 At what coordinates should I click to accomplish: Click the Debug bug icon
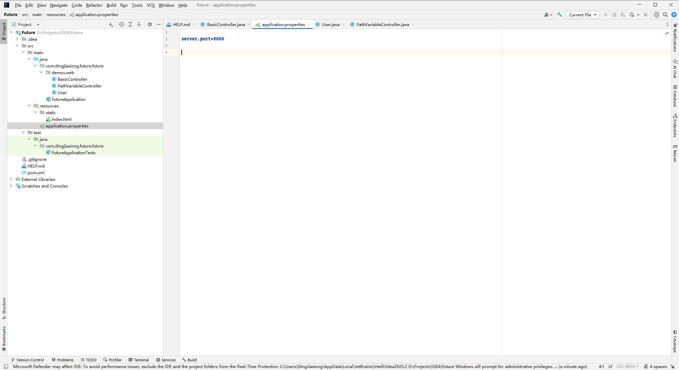click(615, 15)
